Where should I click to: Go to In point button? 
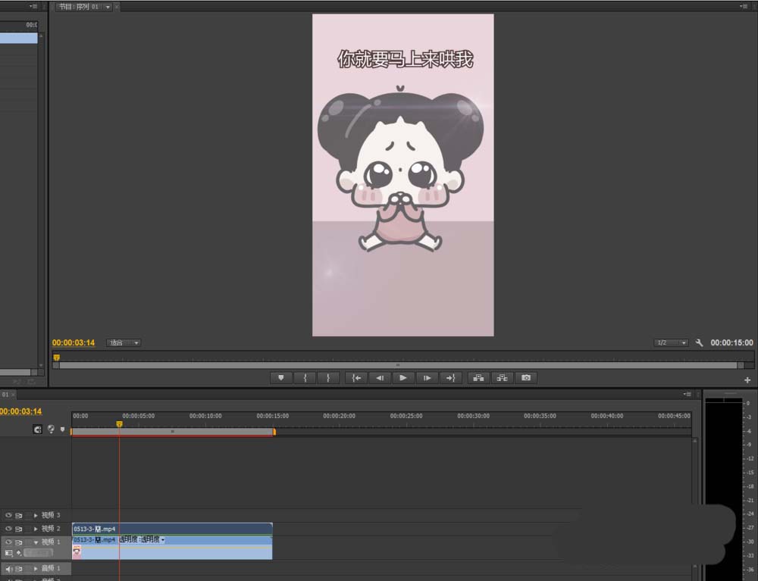click(x=356, y=378)
